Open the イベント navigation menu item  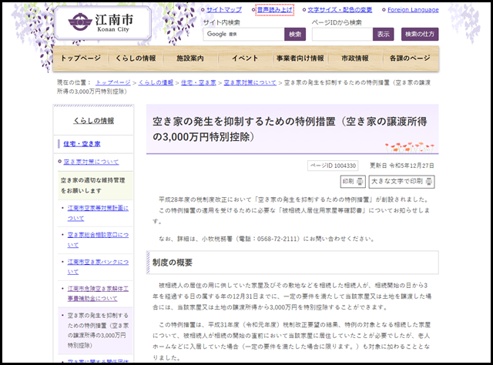click(245, 59)
